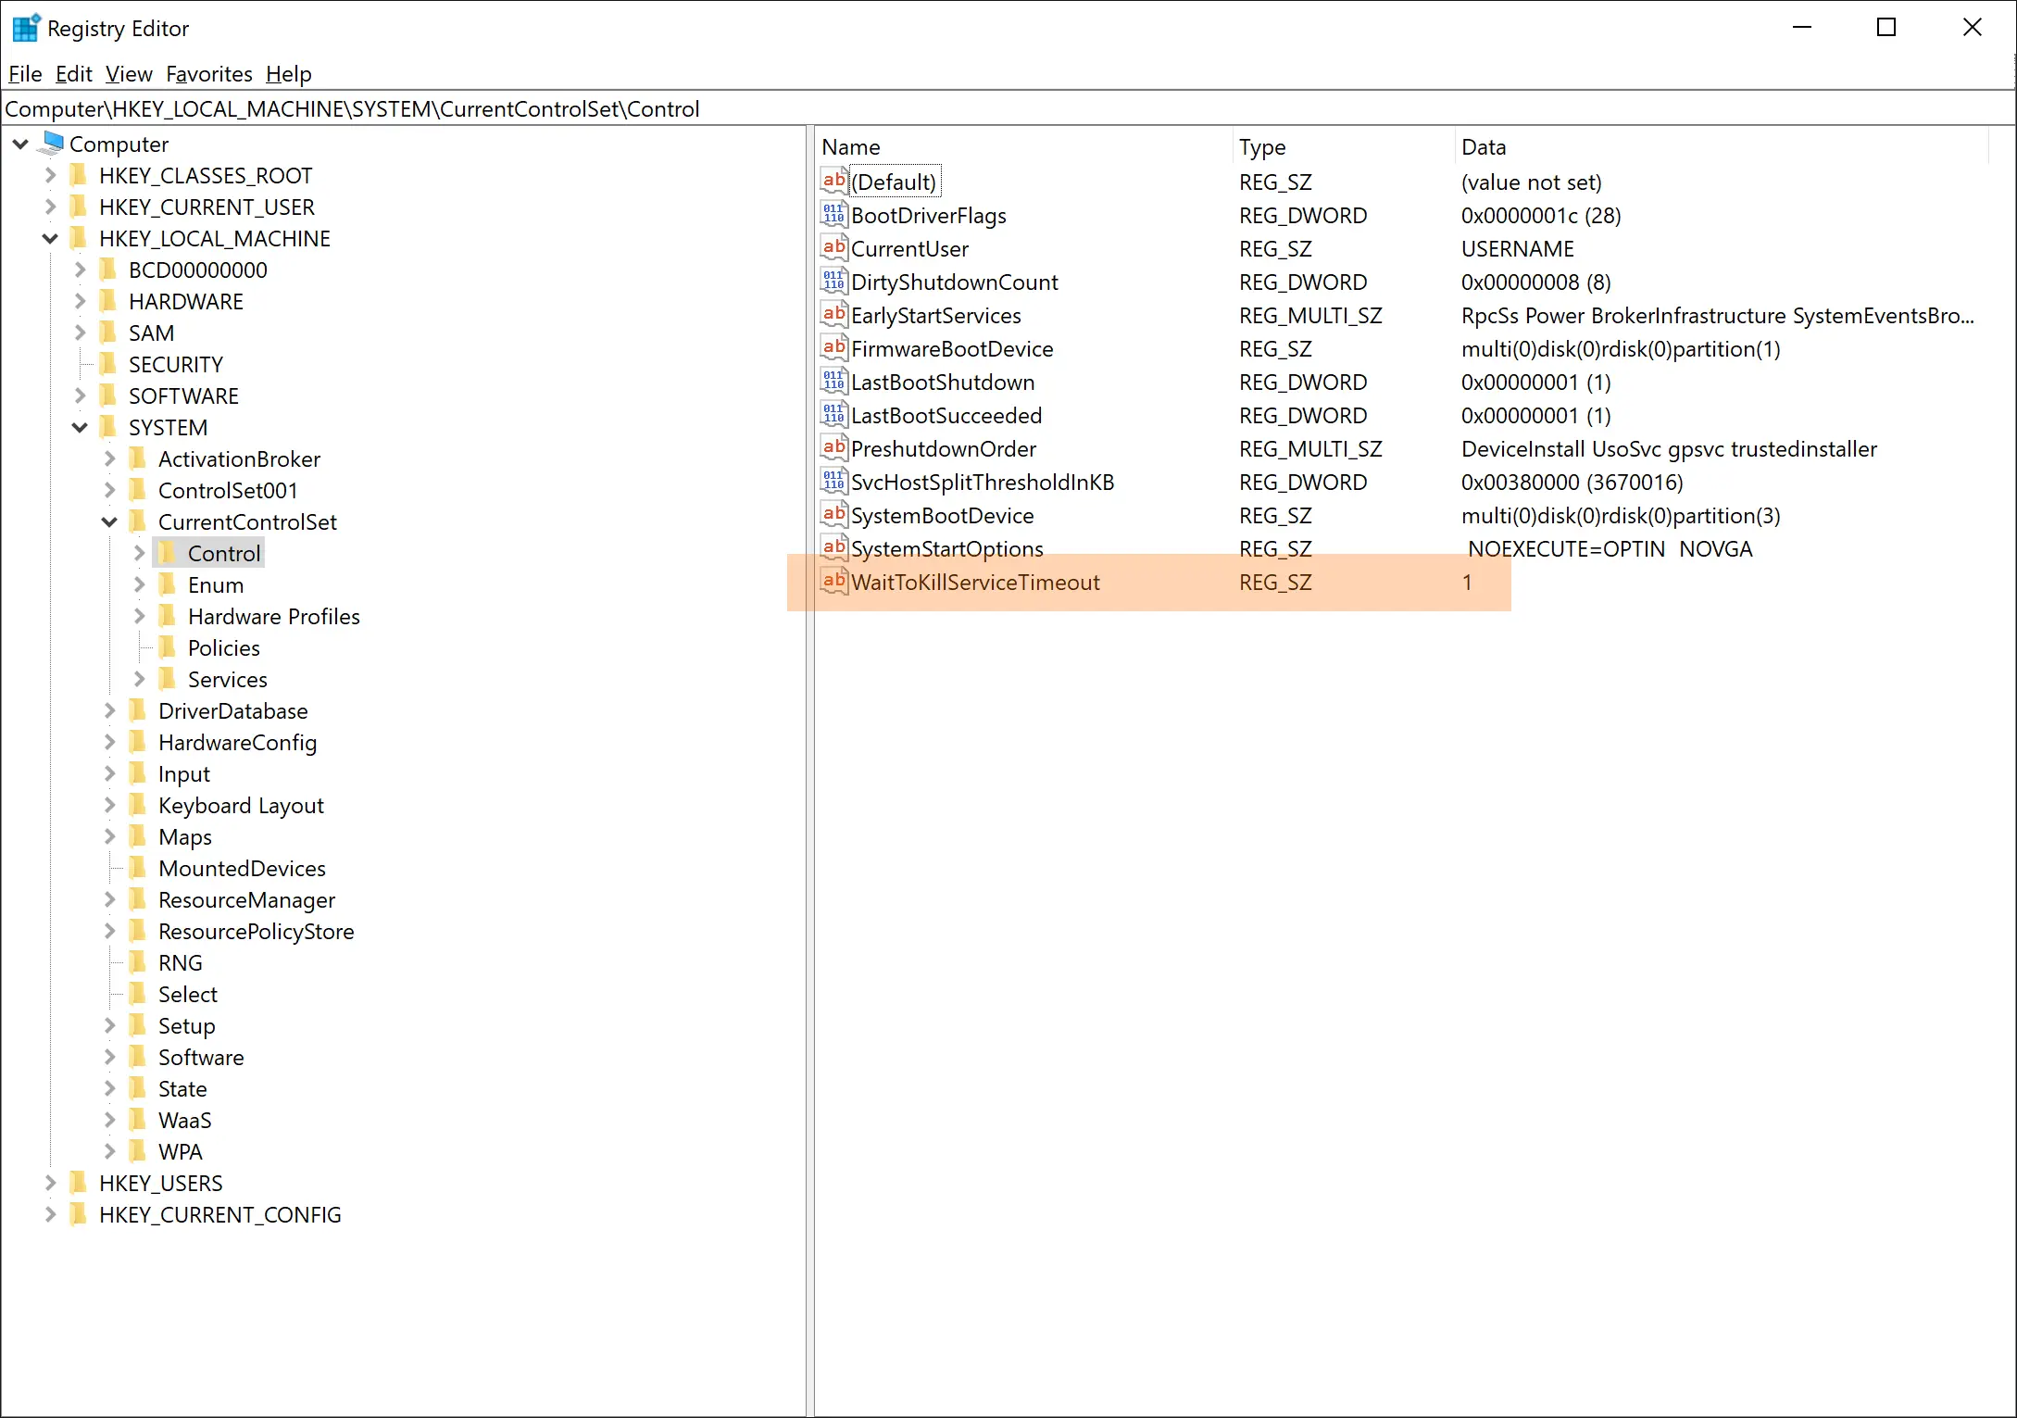Click the LastBootSucceeded DWORD icon
Screen dimensions: 2017x1418
click(x=833, y=415)
